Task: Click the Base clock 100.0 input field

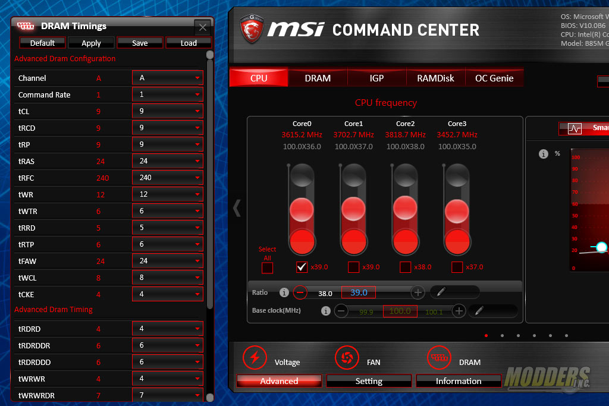Action: click(x=400, y=311)
